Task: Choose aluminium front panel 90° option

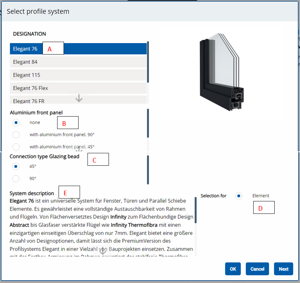Action: click(16, 135)
